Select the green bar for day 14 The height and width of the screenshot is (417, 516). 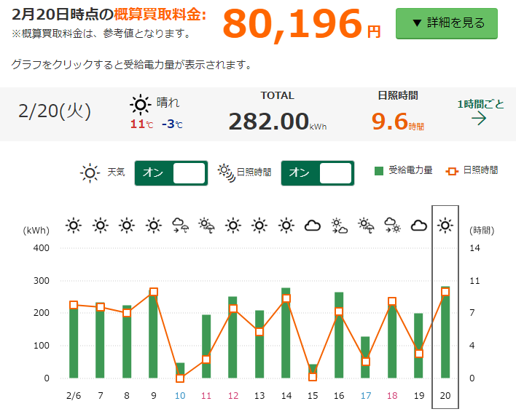point(286,333)
